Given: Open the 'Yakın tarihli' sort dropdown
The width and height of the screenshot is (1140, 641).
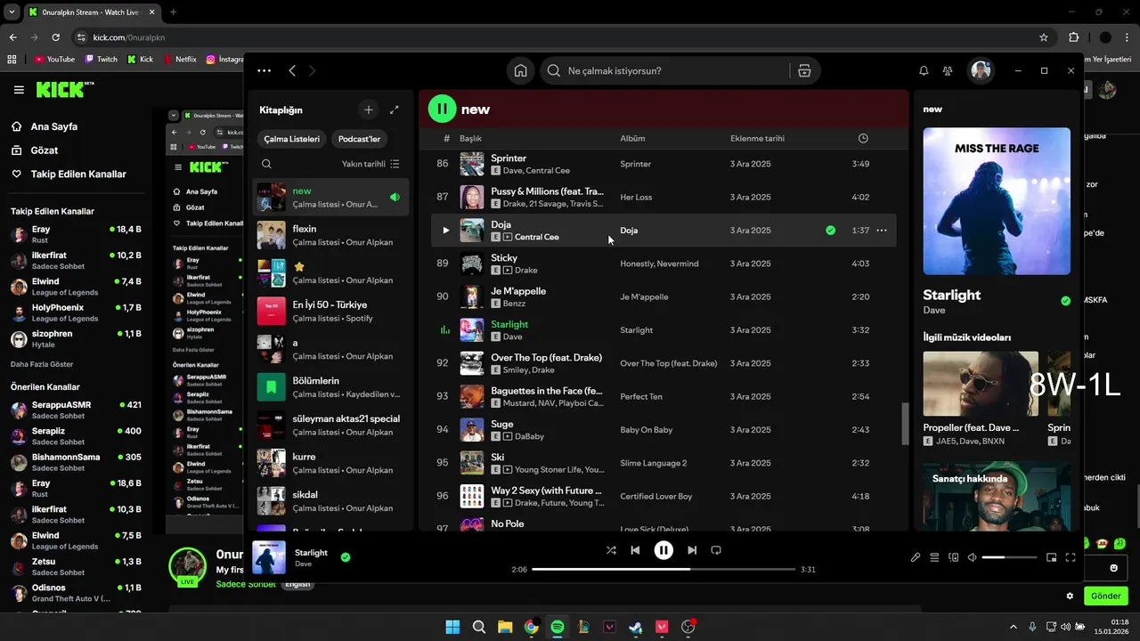Looking at the screenshot, I should click(370, 164).
